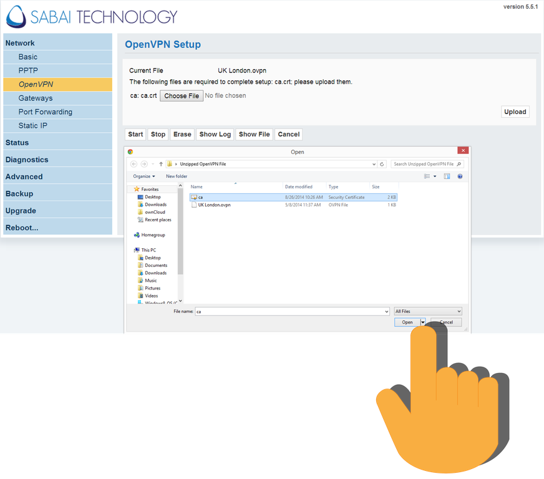Erase the OpenVPN configuration
The height and width of the screenshot is (479, 544).
182,134
